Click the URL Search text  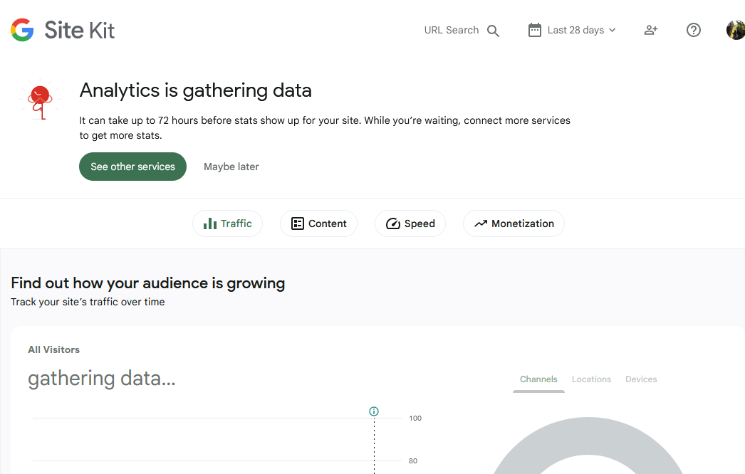[452, 30]
